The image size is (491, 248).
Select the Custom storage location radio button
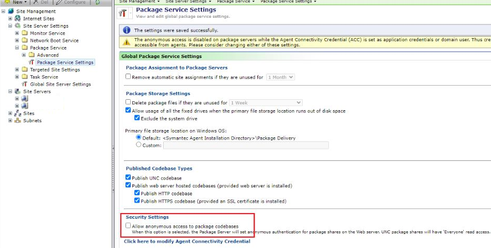pyautogui.click(x=139, y=145)
